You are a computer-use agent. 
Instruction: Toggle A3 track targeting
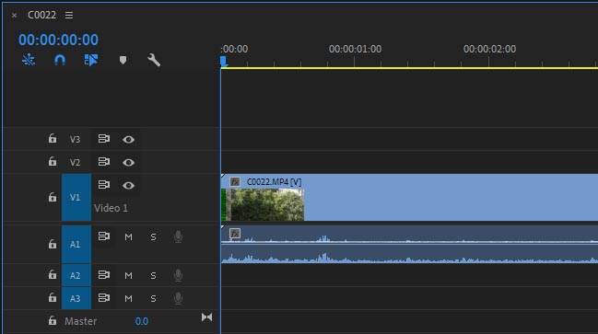(x=76, y=298)
